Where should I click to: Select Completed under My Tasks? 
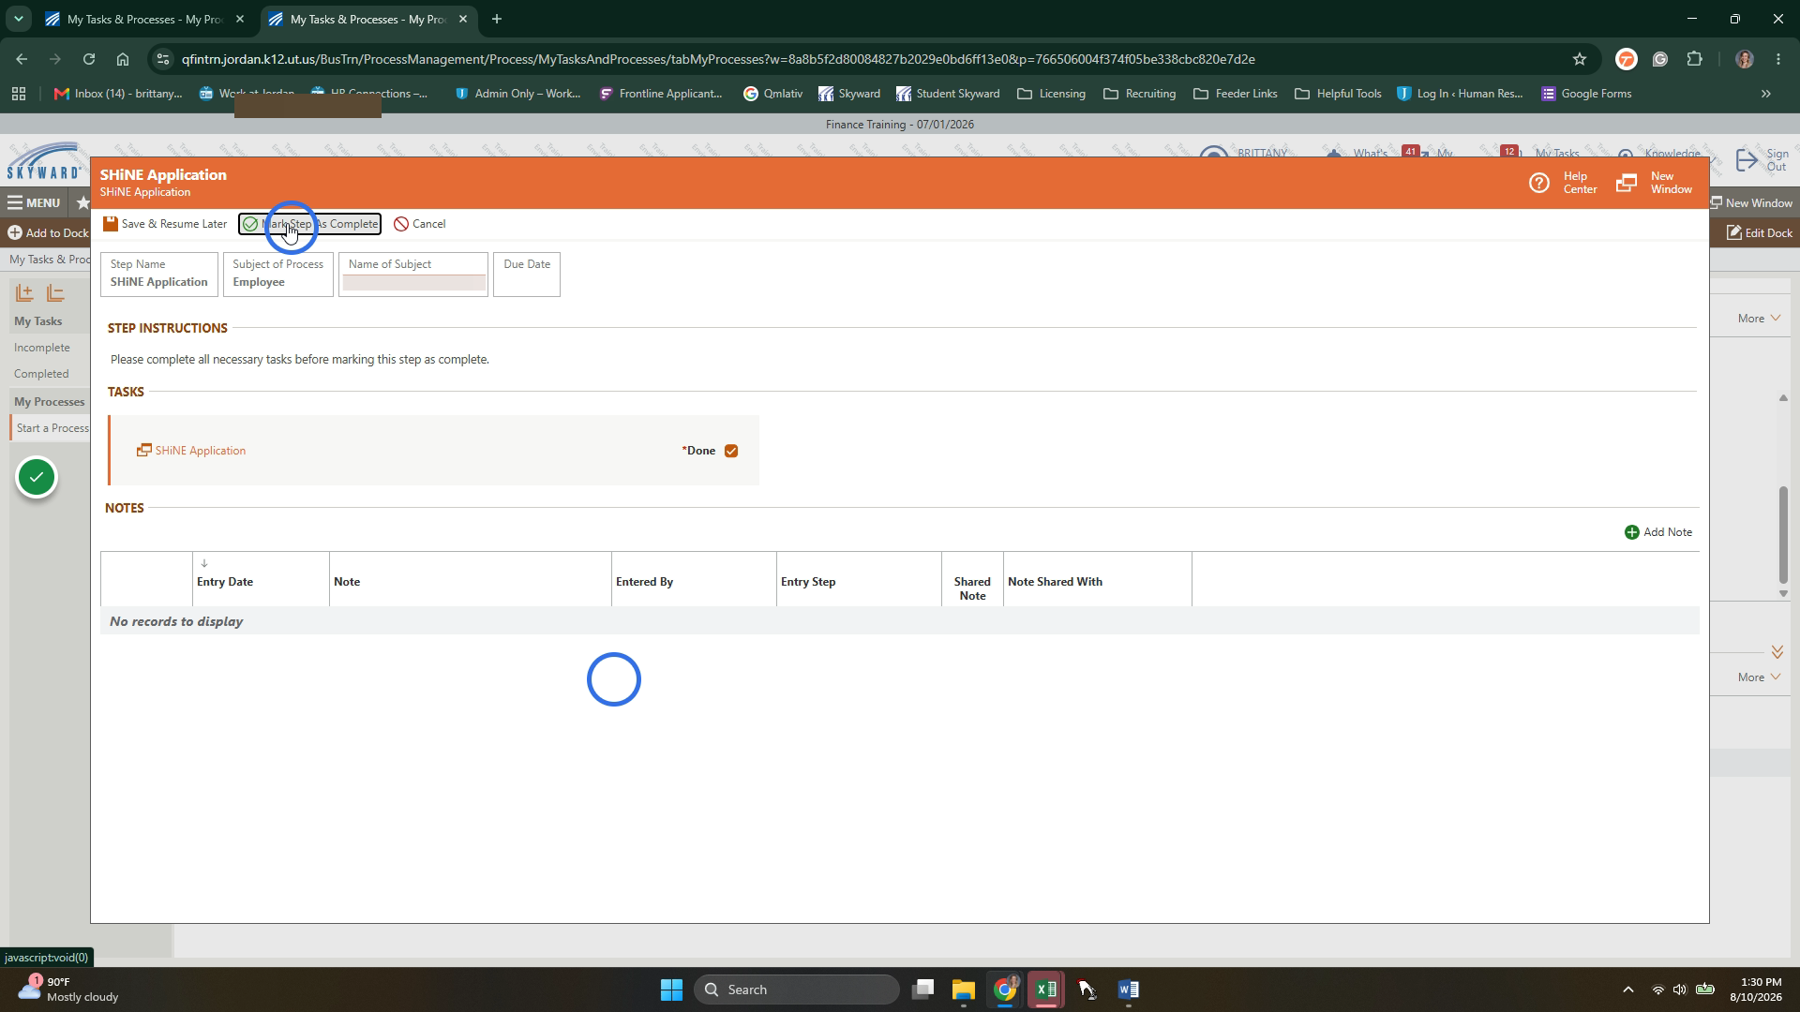point(41,374)
